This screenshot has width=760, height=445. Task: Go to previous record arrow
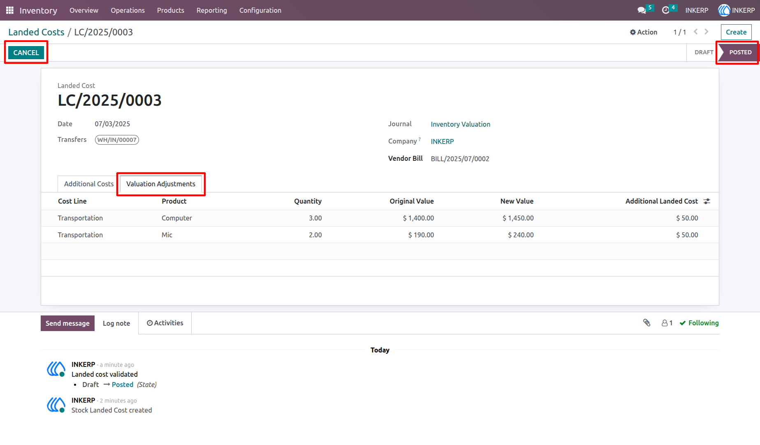coord(696,32)
